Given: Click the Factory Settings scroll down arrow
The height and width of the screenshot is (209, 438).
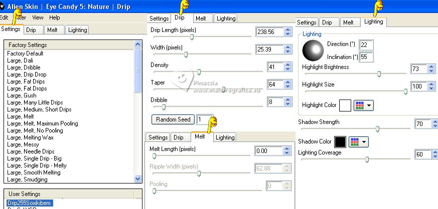Looking at the screenshot, I should point(137,178).
